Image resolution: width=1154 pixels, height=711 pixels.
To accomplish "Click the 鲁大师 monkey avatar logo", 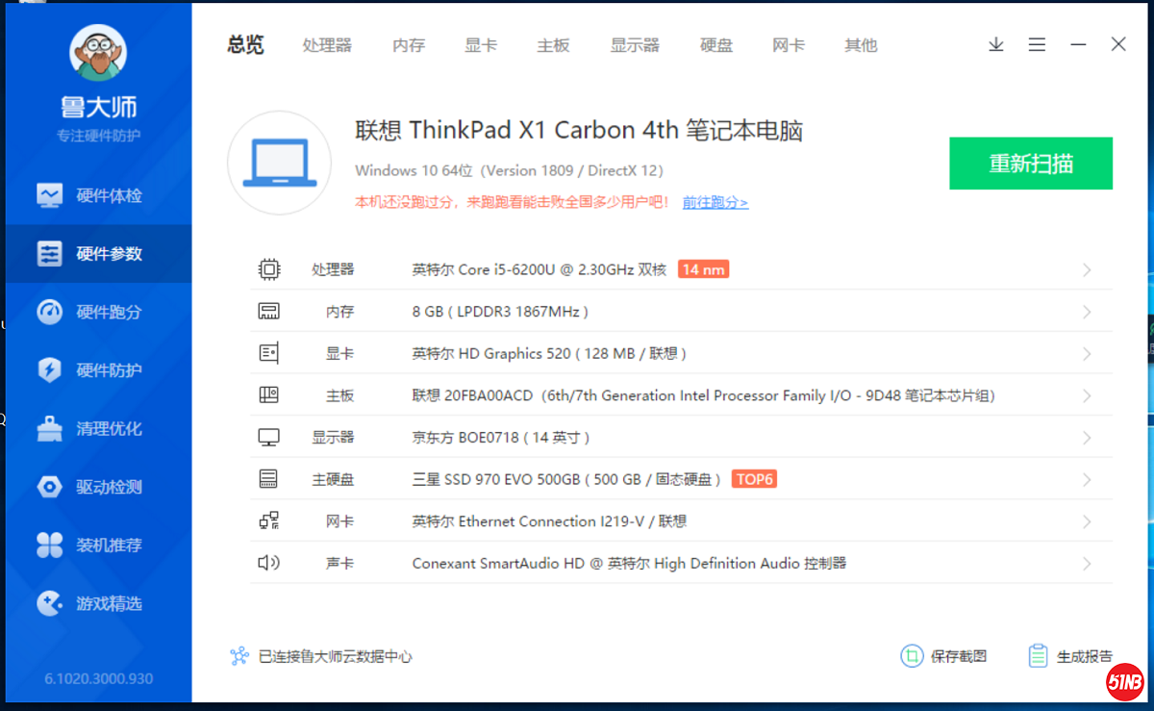I will click(98, 53).
